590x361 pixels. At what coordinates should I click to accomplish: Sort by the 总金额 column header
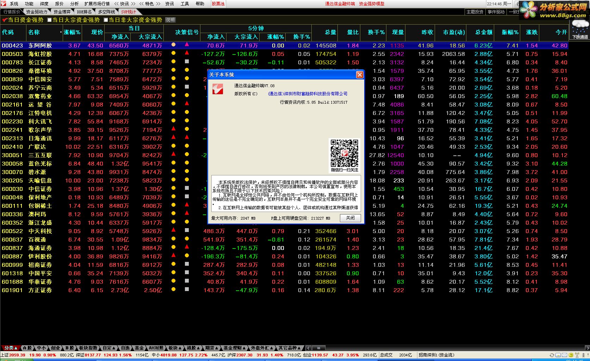(484, 32)
